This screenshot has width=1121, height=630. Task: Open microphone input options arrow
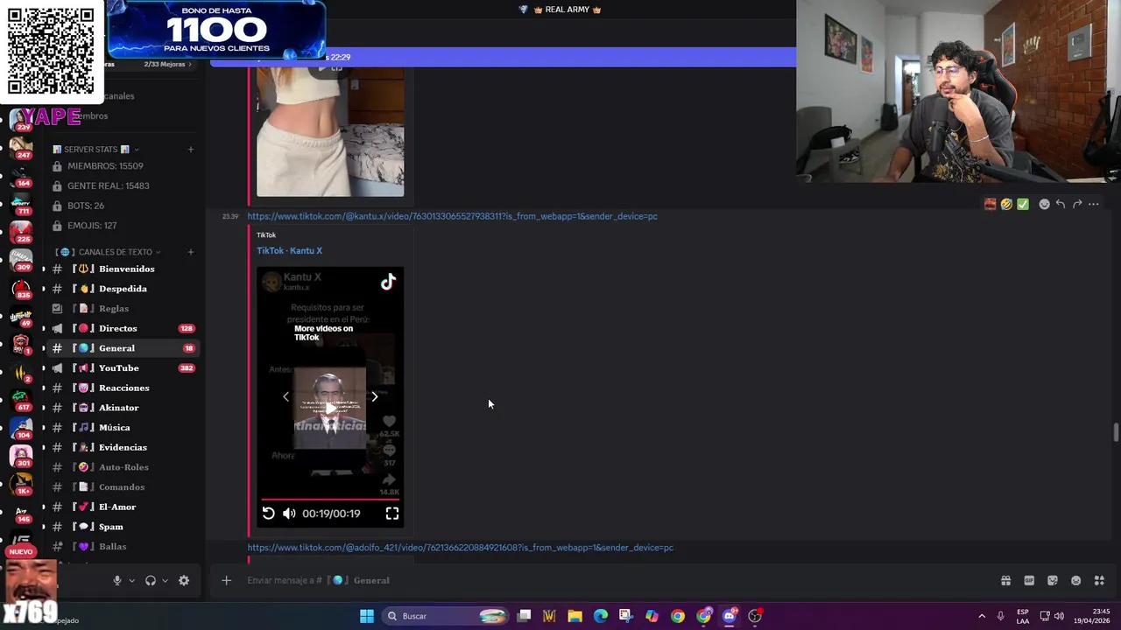coord(132,580)
